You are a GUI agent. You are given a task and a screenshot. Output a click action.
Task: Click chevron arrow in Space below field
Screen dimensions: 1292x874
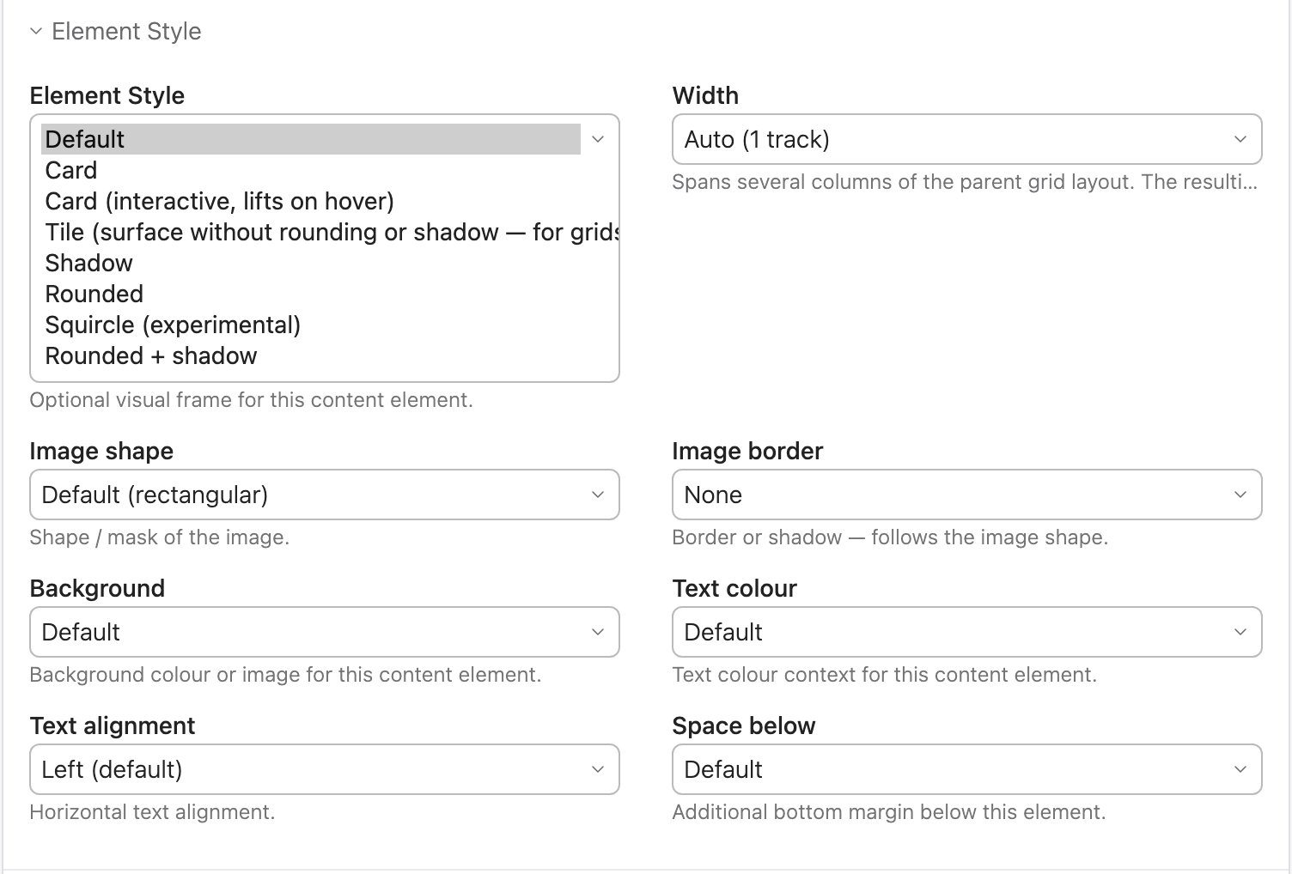coord(1240,769)
